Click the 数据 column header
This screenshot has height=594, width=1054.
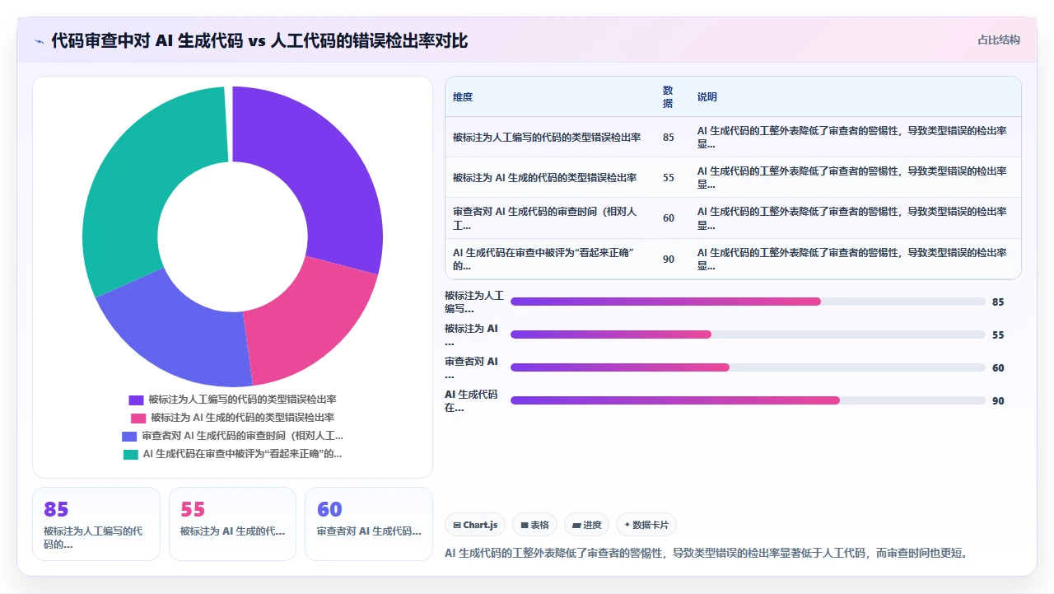coord(668,97)
